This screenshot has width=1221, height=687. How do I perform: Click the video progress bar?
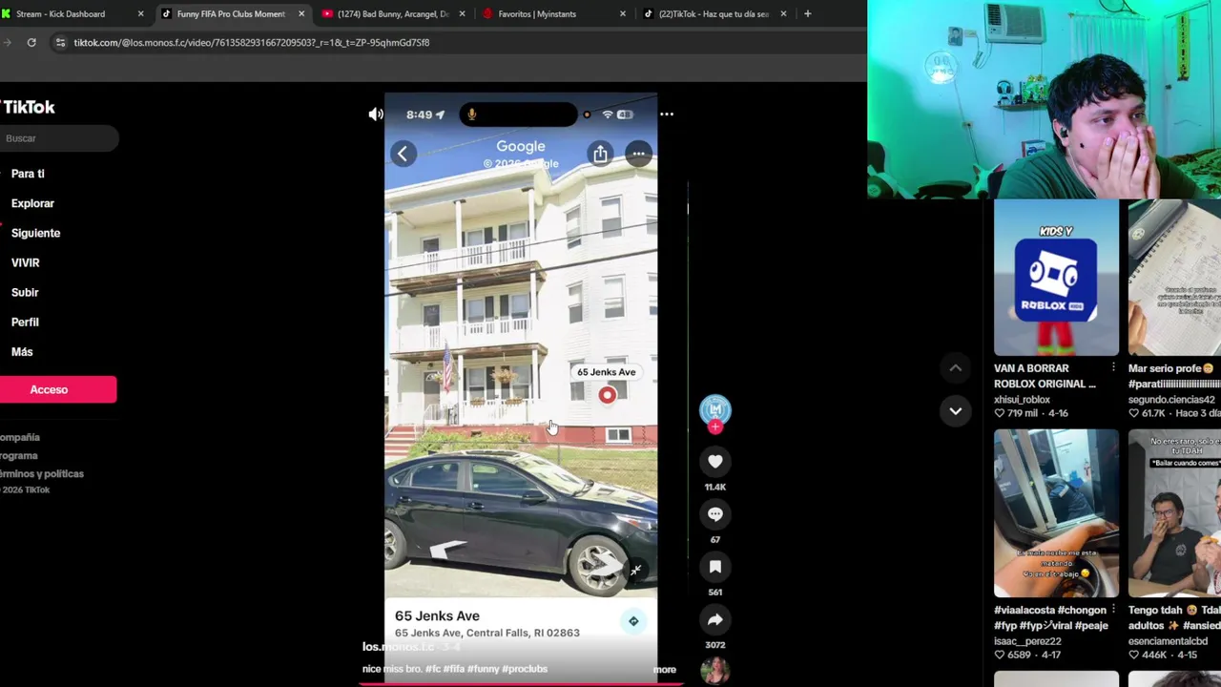(521, 683)
